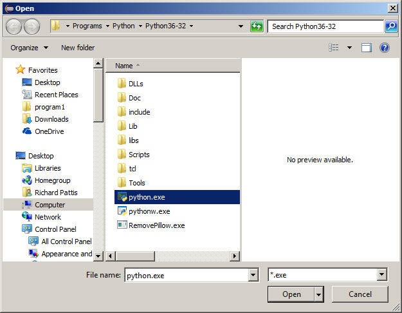Open the dropdown arrow beside Open button
The height and width of the screenshot is (313, 402).
(319, 294)
